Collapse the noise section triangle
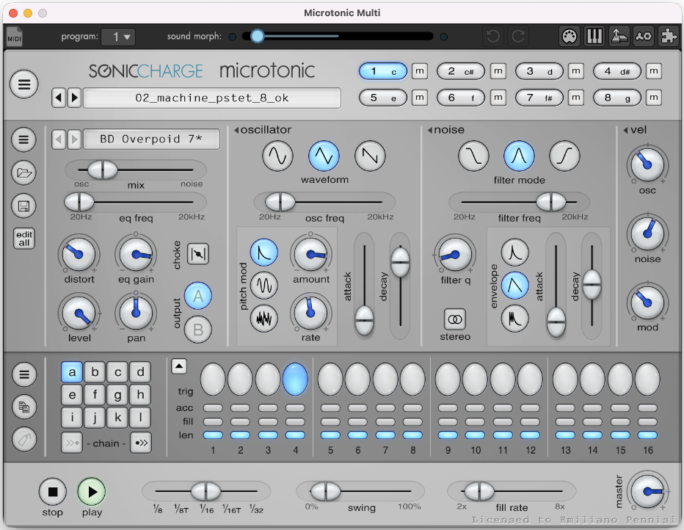The image size is (684, 530). pyautogui.click(x=429, y=130)
